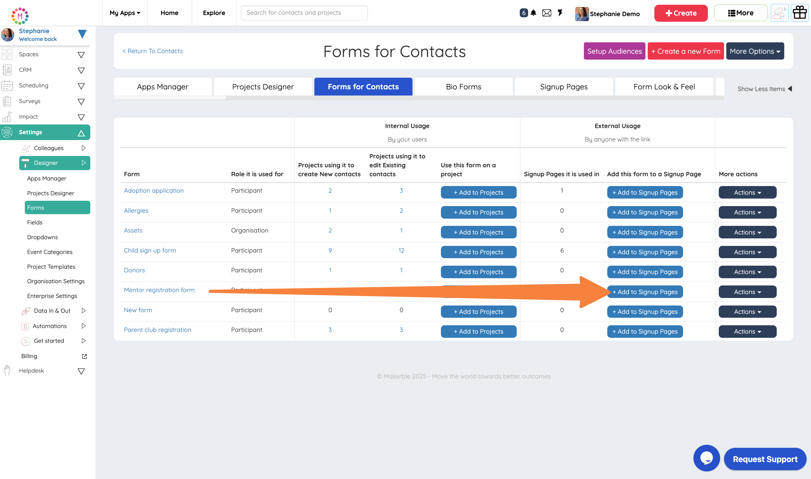The image size is (811, 479).
Task: Click the lightning bolt icon
Action: [x=560, y=13]
